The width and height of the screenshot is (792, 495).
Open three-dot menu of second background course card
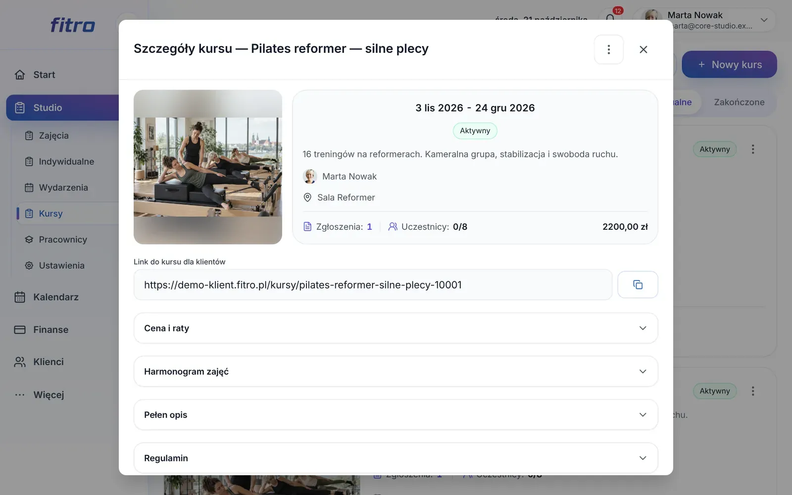pos(753,391)
